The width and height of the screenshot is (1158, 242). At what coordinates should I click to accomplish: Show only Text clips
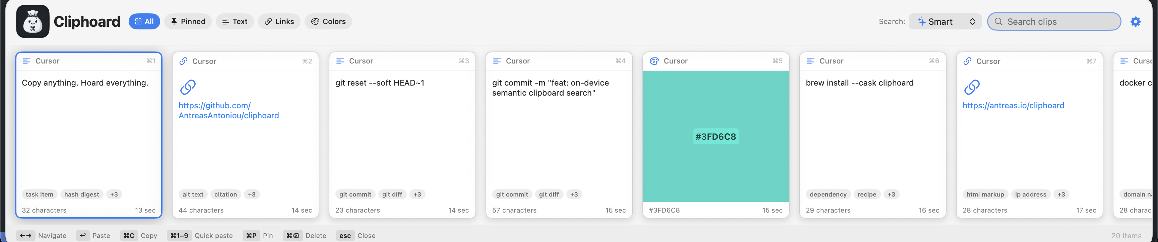pyautogui.click(x=235, y=21)
